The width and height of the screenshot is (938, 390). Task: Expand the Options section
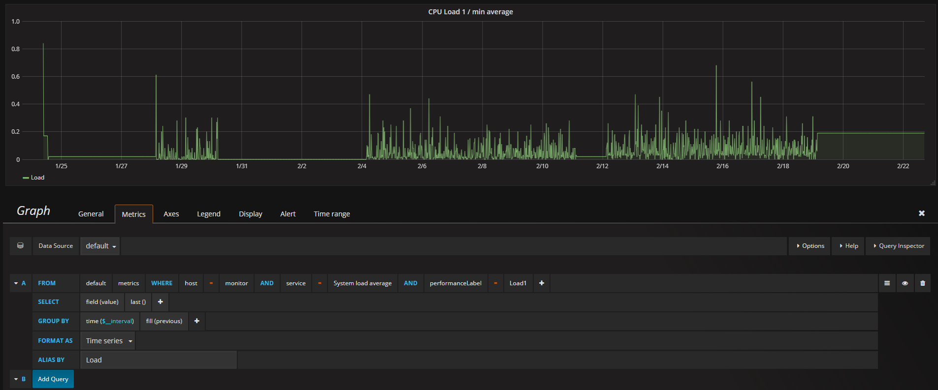click(810, 246)
